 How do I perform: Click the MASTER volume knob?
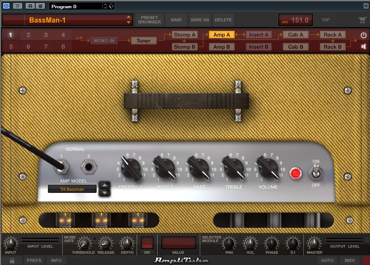(x=314, y=243)
